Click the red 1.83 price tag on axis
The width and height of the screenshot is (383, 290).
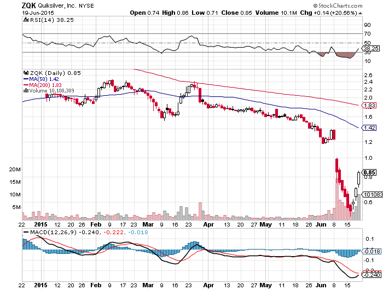click(x=369, y=105)
